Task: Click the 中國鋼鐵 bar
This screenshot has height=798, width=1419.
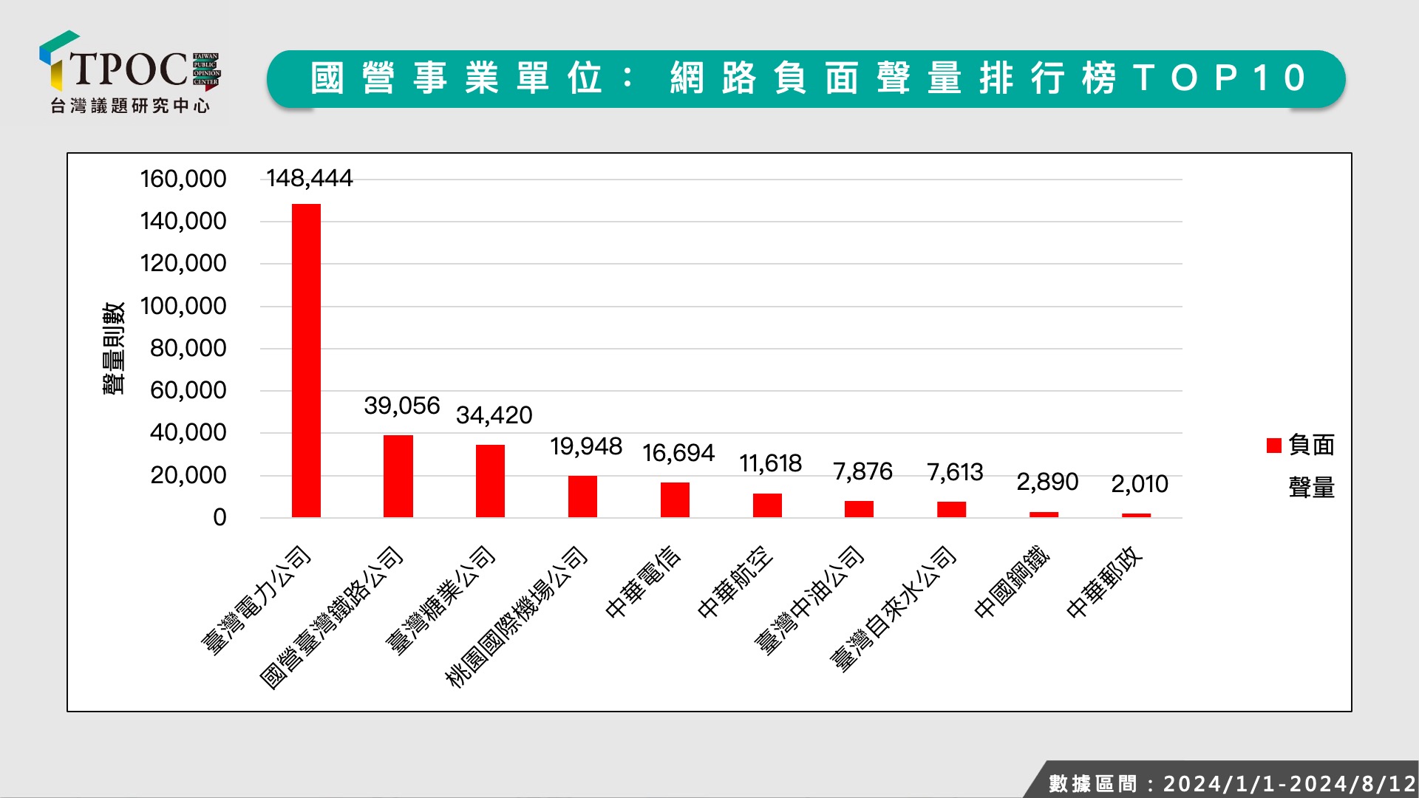Action: coord(1044,514)
